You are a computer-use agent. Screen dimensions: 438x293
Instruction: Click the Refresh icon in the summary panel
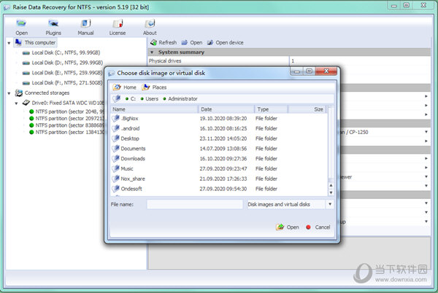click(153, 43)
